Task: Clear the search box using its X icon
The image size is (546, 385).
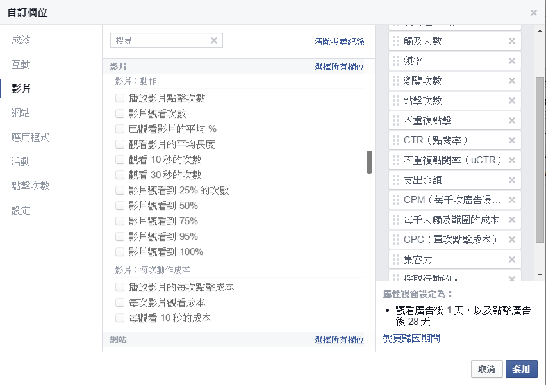Action: click(x=214, y=40)
